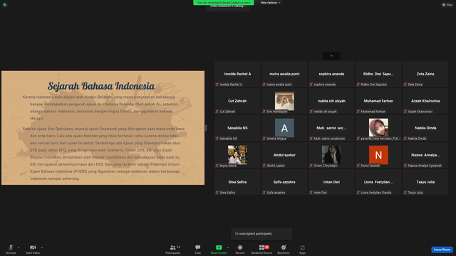Click the Leave Room button
This screenshot has width=456, height=256.
point(442,250)
